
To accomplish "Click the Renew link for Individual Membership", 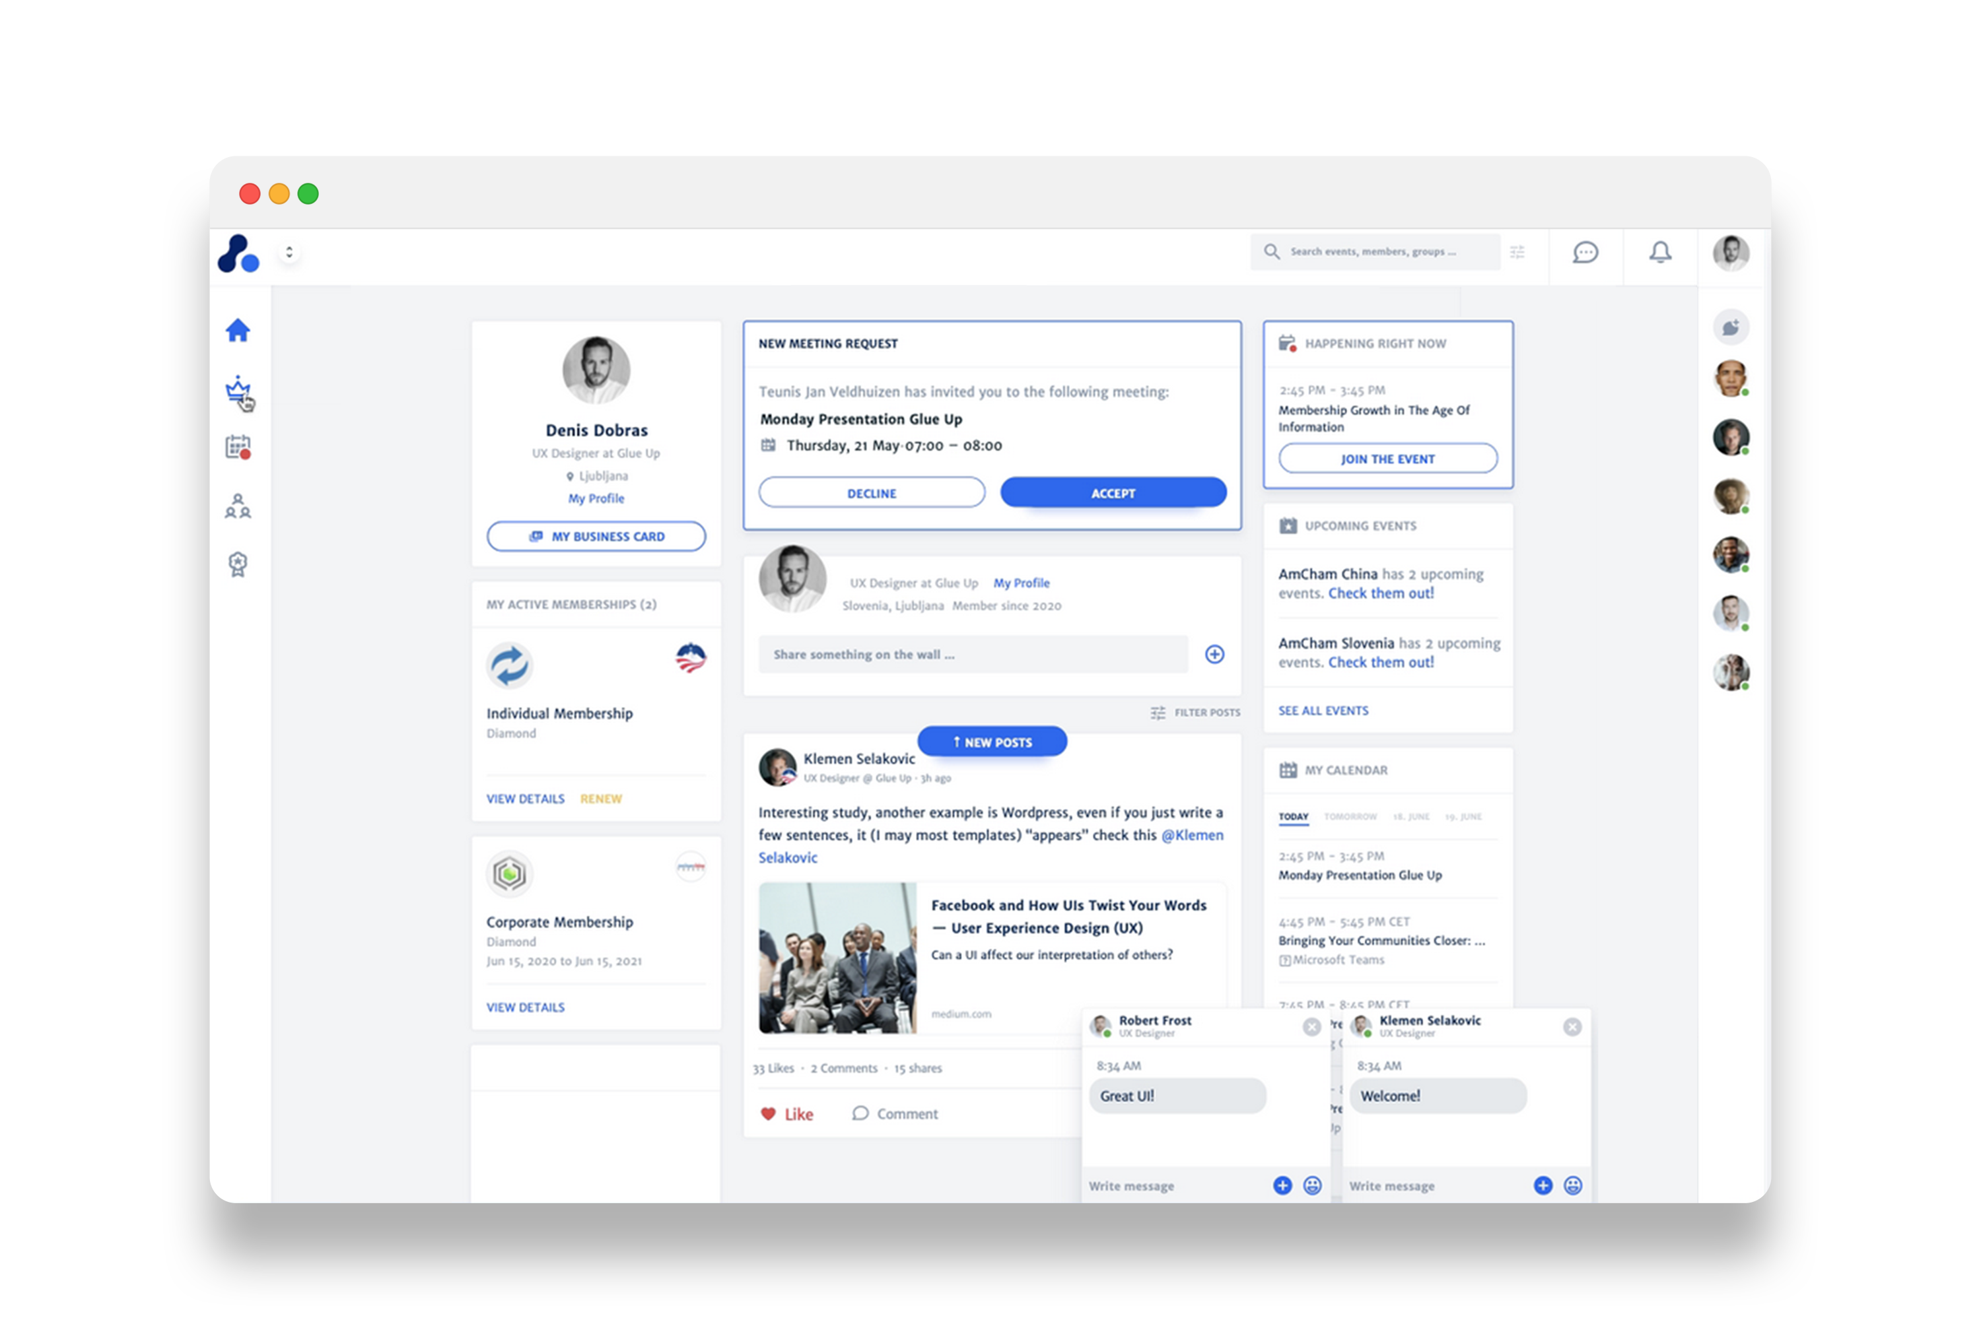I will pos(602,797).
